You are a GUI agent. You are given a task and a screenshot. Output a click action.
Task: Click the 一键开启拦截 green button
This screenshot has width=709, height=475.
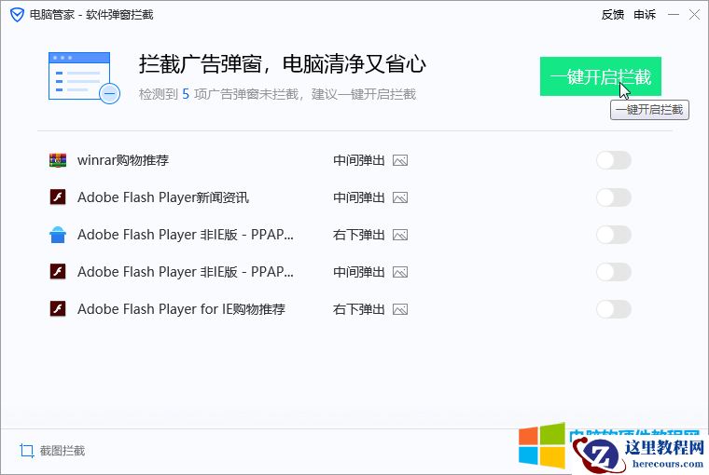point(601,76)
